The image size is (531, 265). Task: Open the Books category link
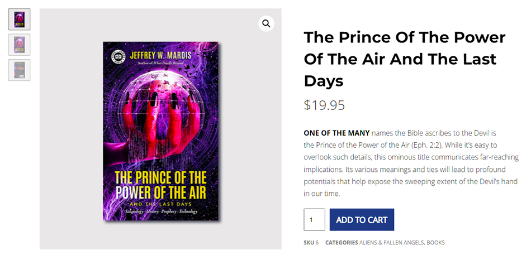pyautogui.click(x=436, y=243)
